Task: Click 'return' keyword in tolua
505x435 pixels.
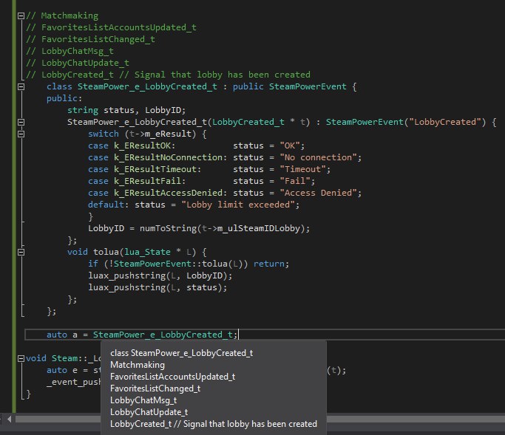Action: tap(269, 264)
